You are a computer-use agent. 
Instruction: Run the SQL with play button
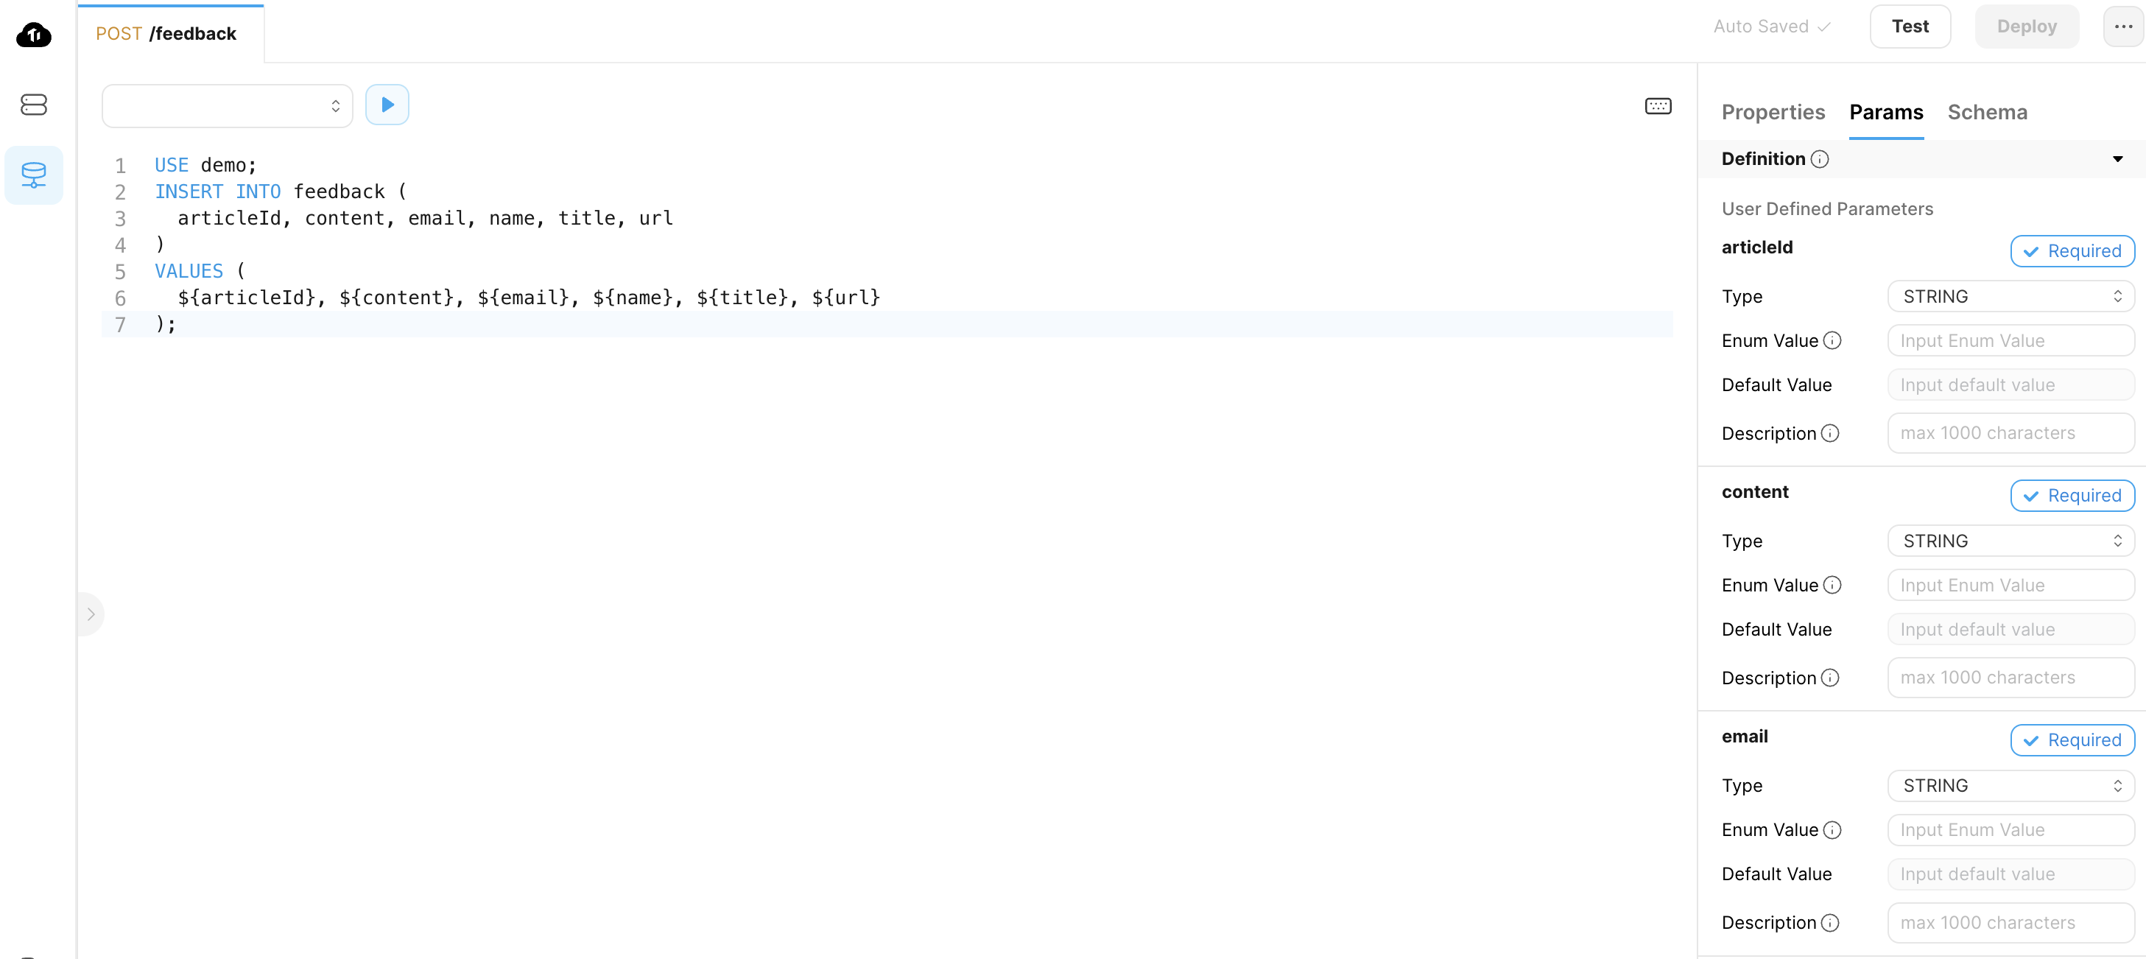pos(387,105)
